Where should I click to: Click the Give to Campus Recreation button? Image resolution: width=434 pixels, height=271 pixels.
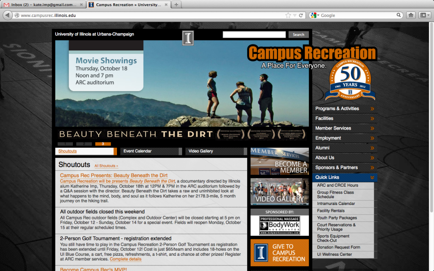[x=280, y=253]
